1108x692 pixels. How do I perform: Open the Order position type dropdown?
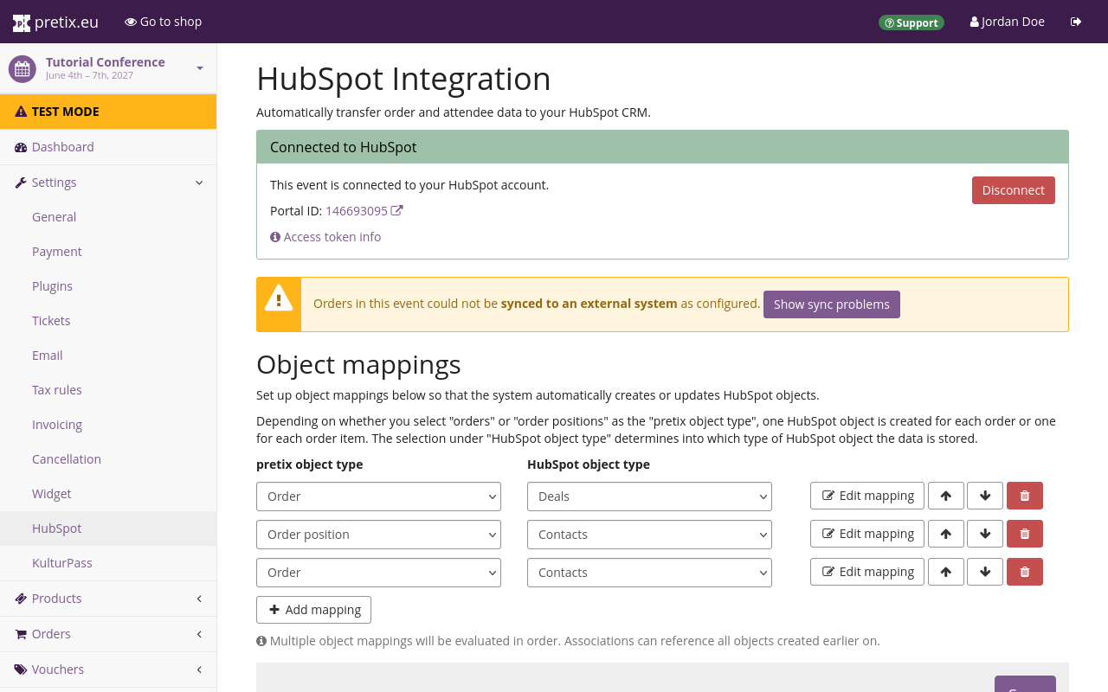[378, 535]
